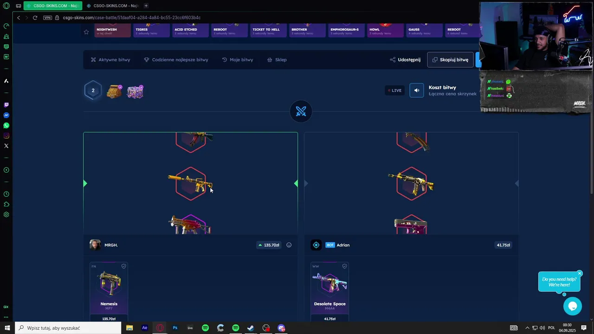Click the emoji reaction icon beside MRGH. total
594x334 pixels.
coord(289,245)
